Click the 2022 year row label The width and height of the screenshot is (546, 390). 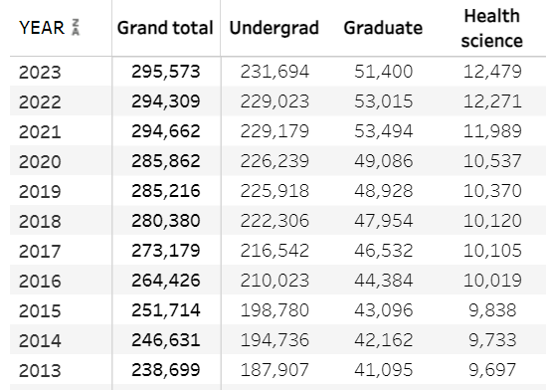(40, 102)
